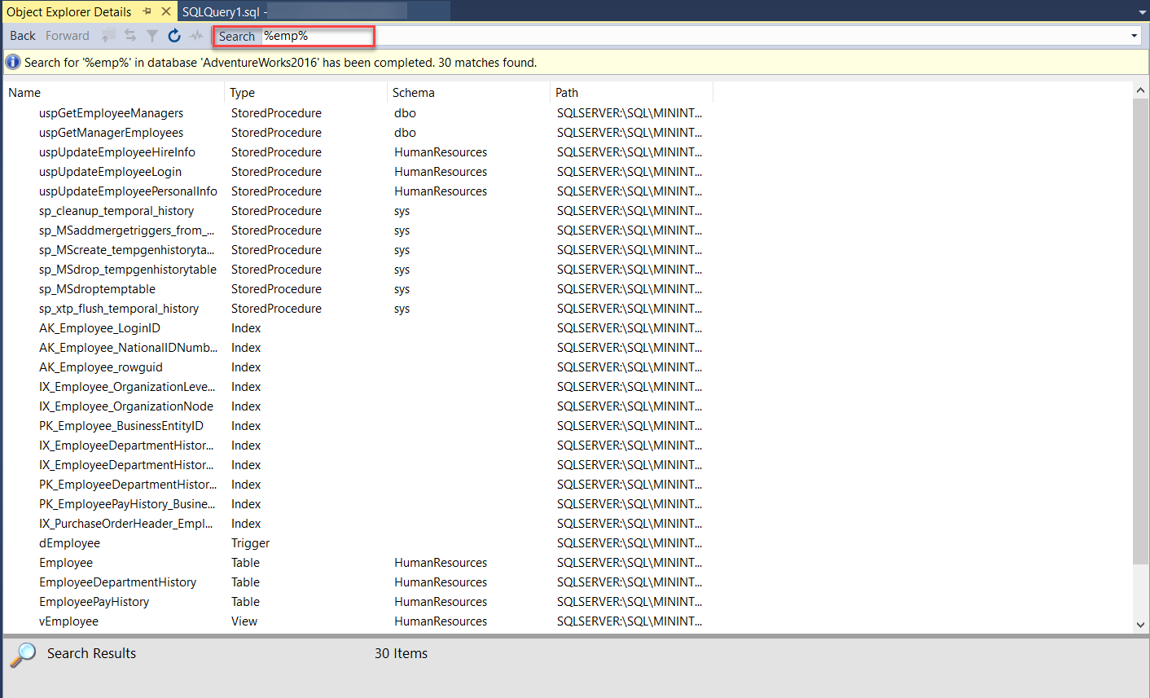
Task: Open the search history dropdown arrow
Action: [1135, 35]
